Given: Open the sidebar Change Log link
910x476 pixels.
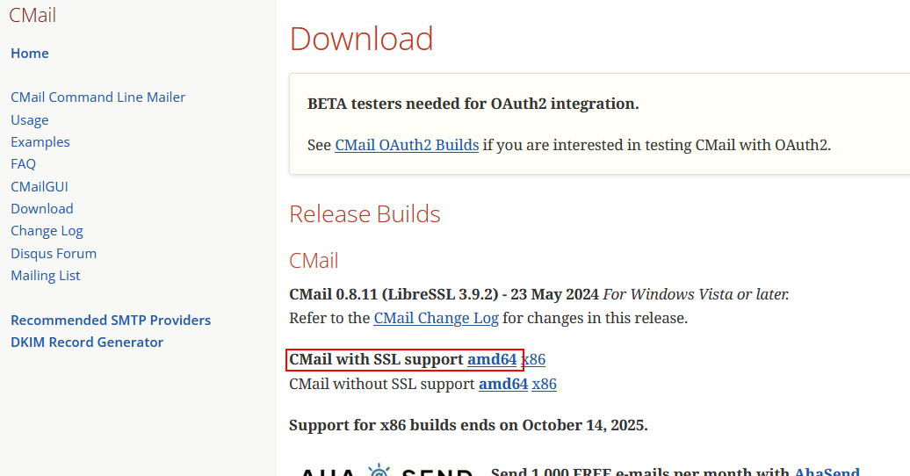Looking at the screenshot, I should click(47, 231).
